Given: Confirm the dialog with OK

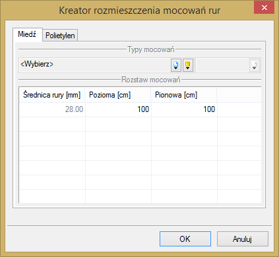Looking at the screenshot, I should (x=185, y=239).
